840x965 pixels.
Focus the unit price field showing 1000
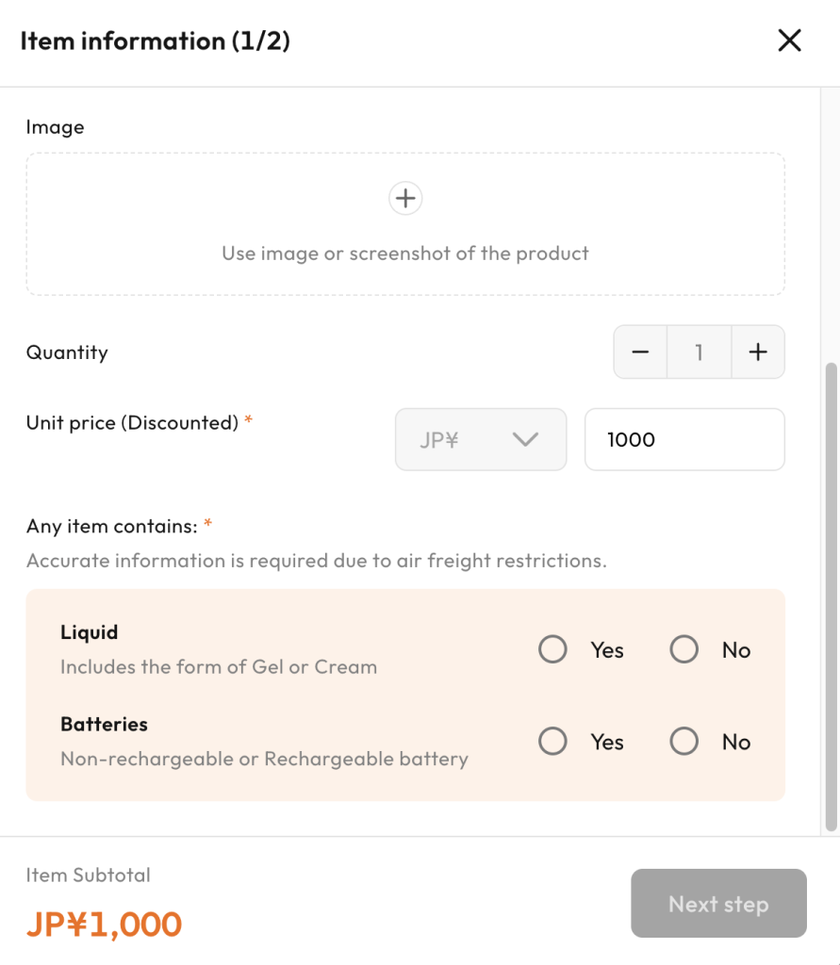pyautogui.click(x=684, y=439)
